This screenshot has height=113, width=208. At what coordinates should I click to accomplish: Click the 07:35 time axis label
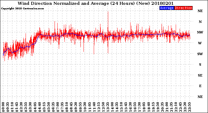pyautogui.click(x=62, y=107)
